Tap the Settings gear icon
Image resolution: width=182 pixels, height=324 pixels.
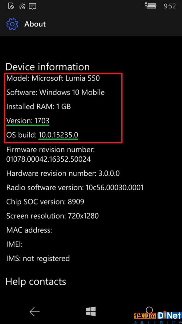12,24
